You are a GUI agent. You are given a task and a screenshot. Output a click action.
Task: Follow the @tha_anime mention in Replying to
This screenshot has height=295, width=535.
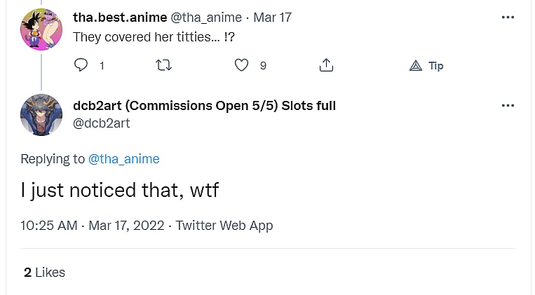pyautogui.click(x=124, y=159)
